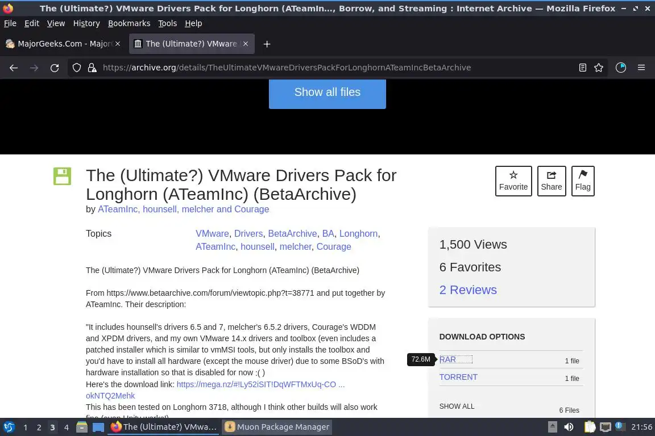Close the MajorGeeks.Com tab
The image size is (655, 436).
[118, 43]
